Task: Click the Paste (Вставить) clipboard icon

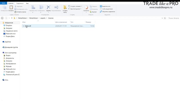Action: pyautogui.click(x=11, y=8)
